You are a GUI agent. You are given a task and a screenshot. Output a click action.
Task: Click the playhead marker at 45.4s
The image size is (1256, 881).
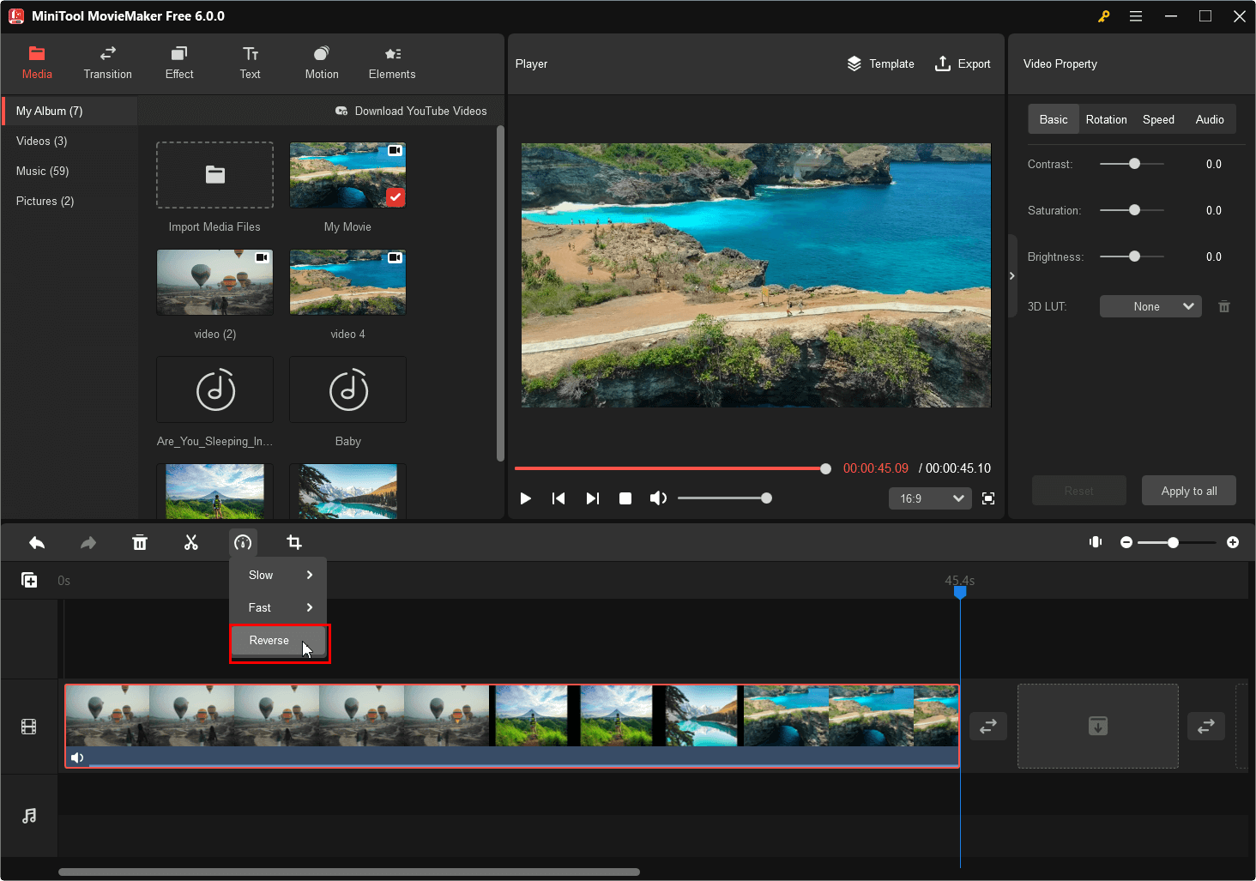point(960,591)
